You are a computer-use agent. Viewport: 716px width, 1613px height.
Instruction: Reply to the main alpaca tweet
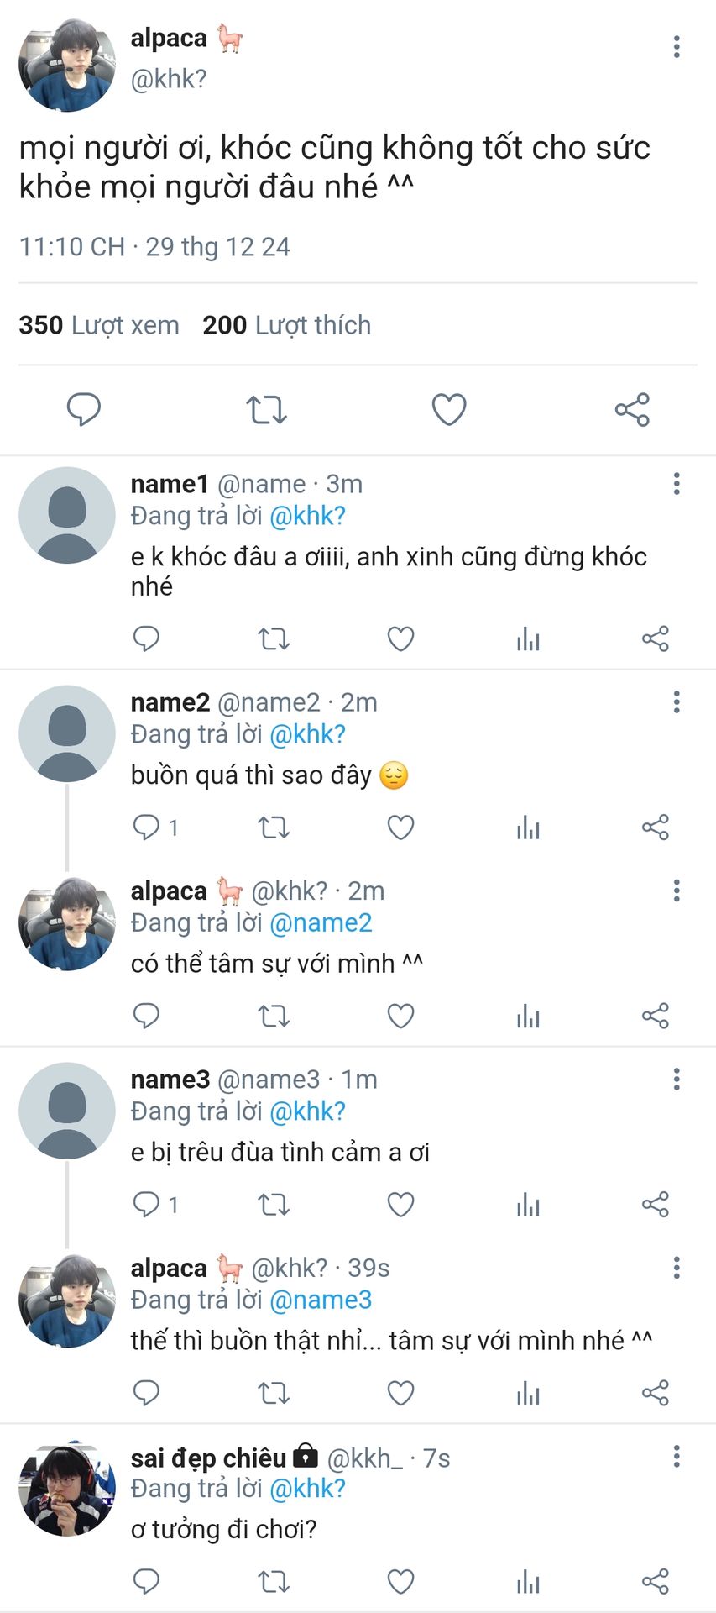84,410
